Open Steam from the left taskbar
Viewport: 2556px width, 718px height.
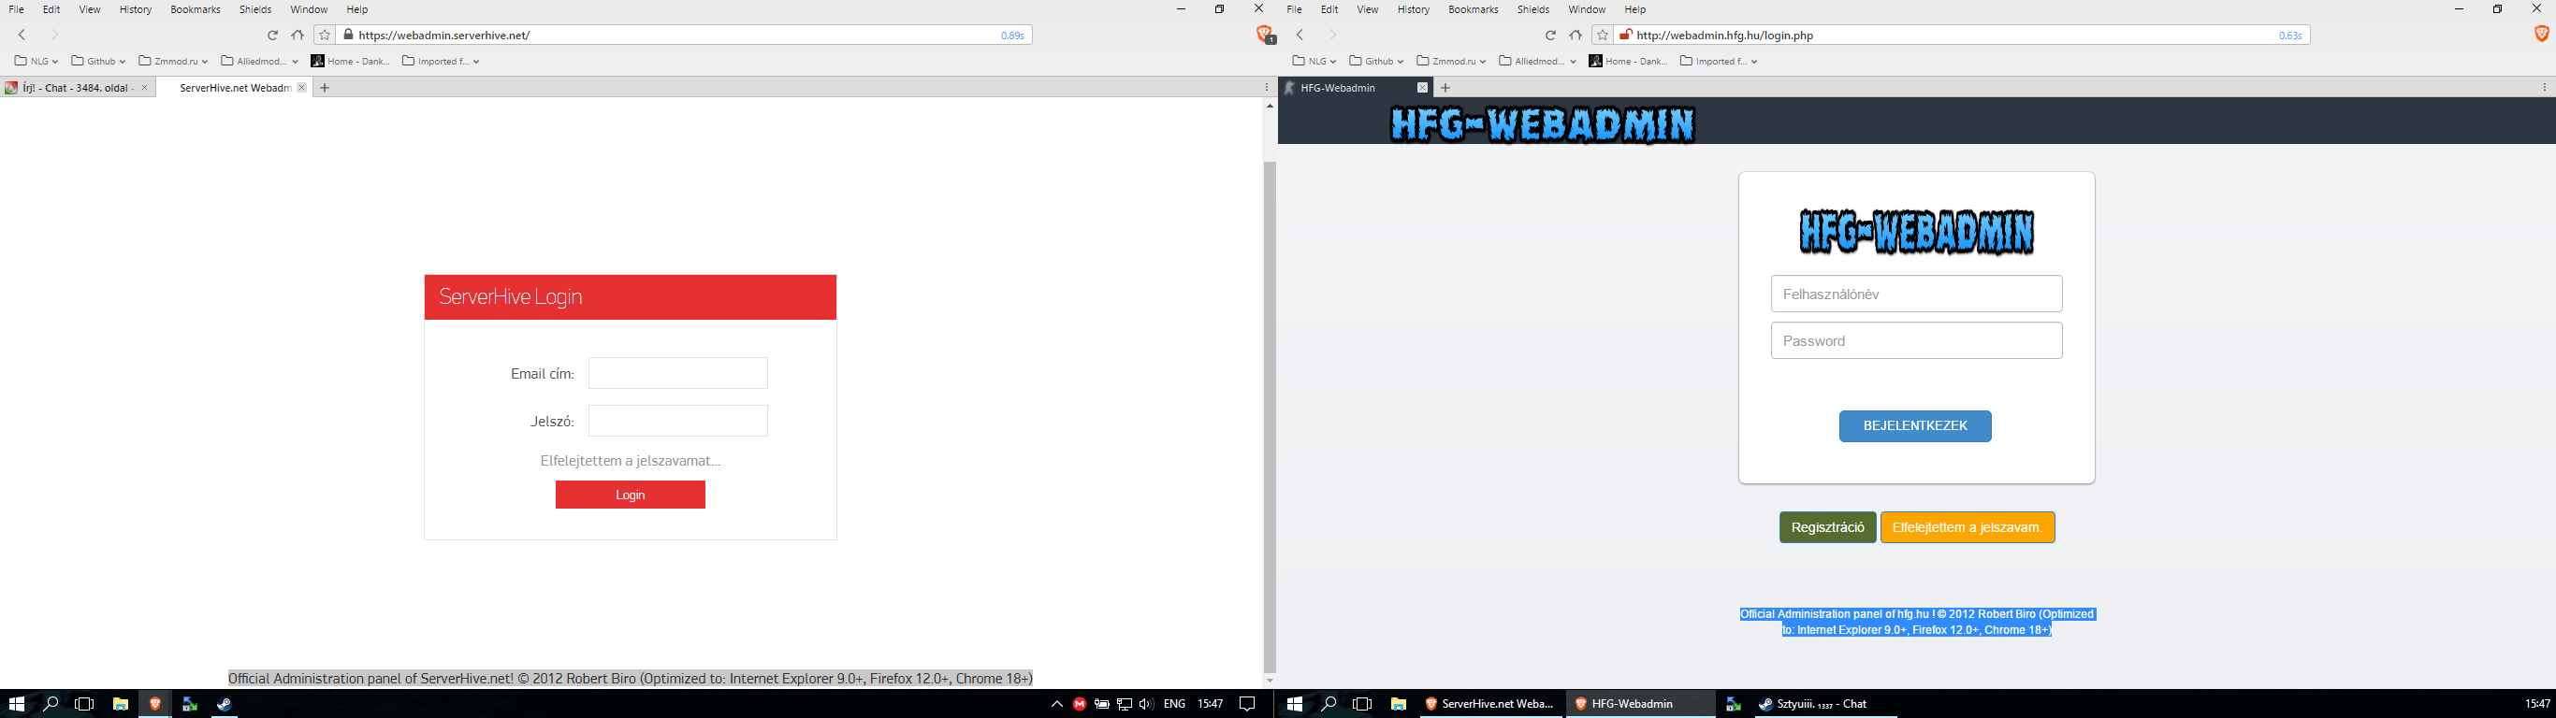point(225,704)
